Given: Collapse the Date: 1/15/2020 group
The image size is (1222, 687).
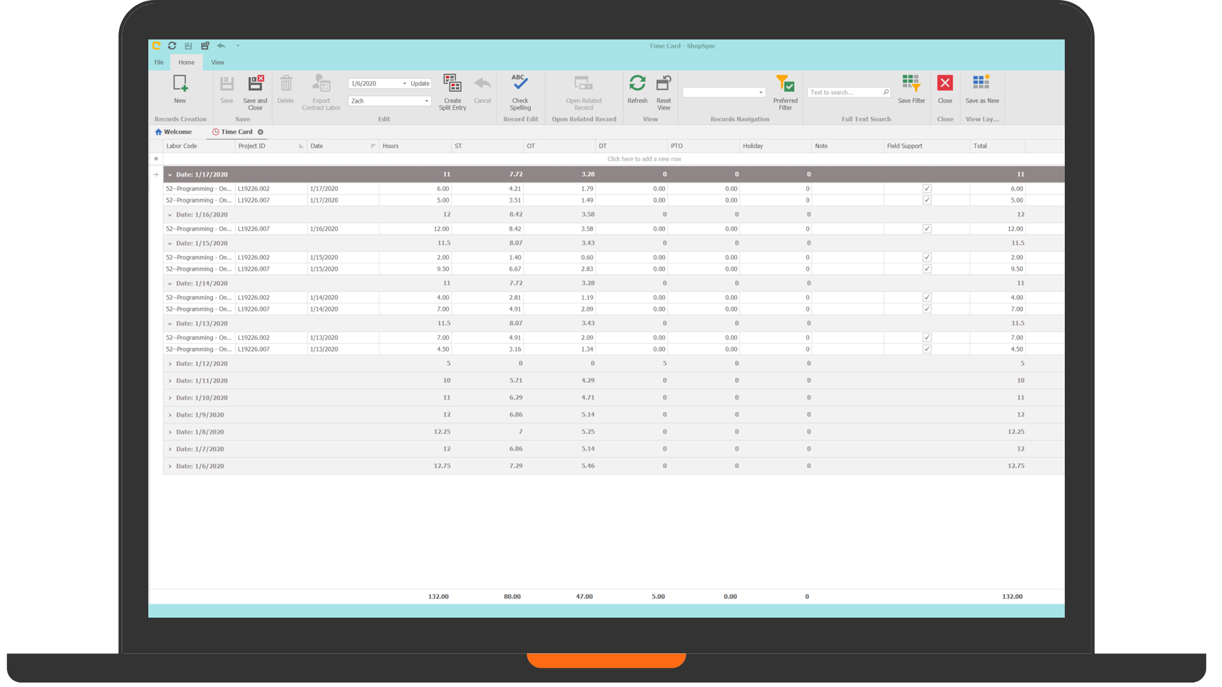Looking at the screenshot, I should click(170, 244).
